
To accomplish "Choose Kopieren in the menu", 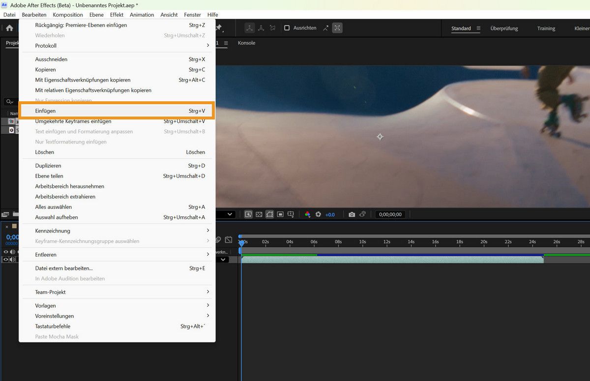I will coord(117,69).
